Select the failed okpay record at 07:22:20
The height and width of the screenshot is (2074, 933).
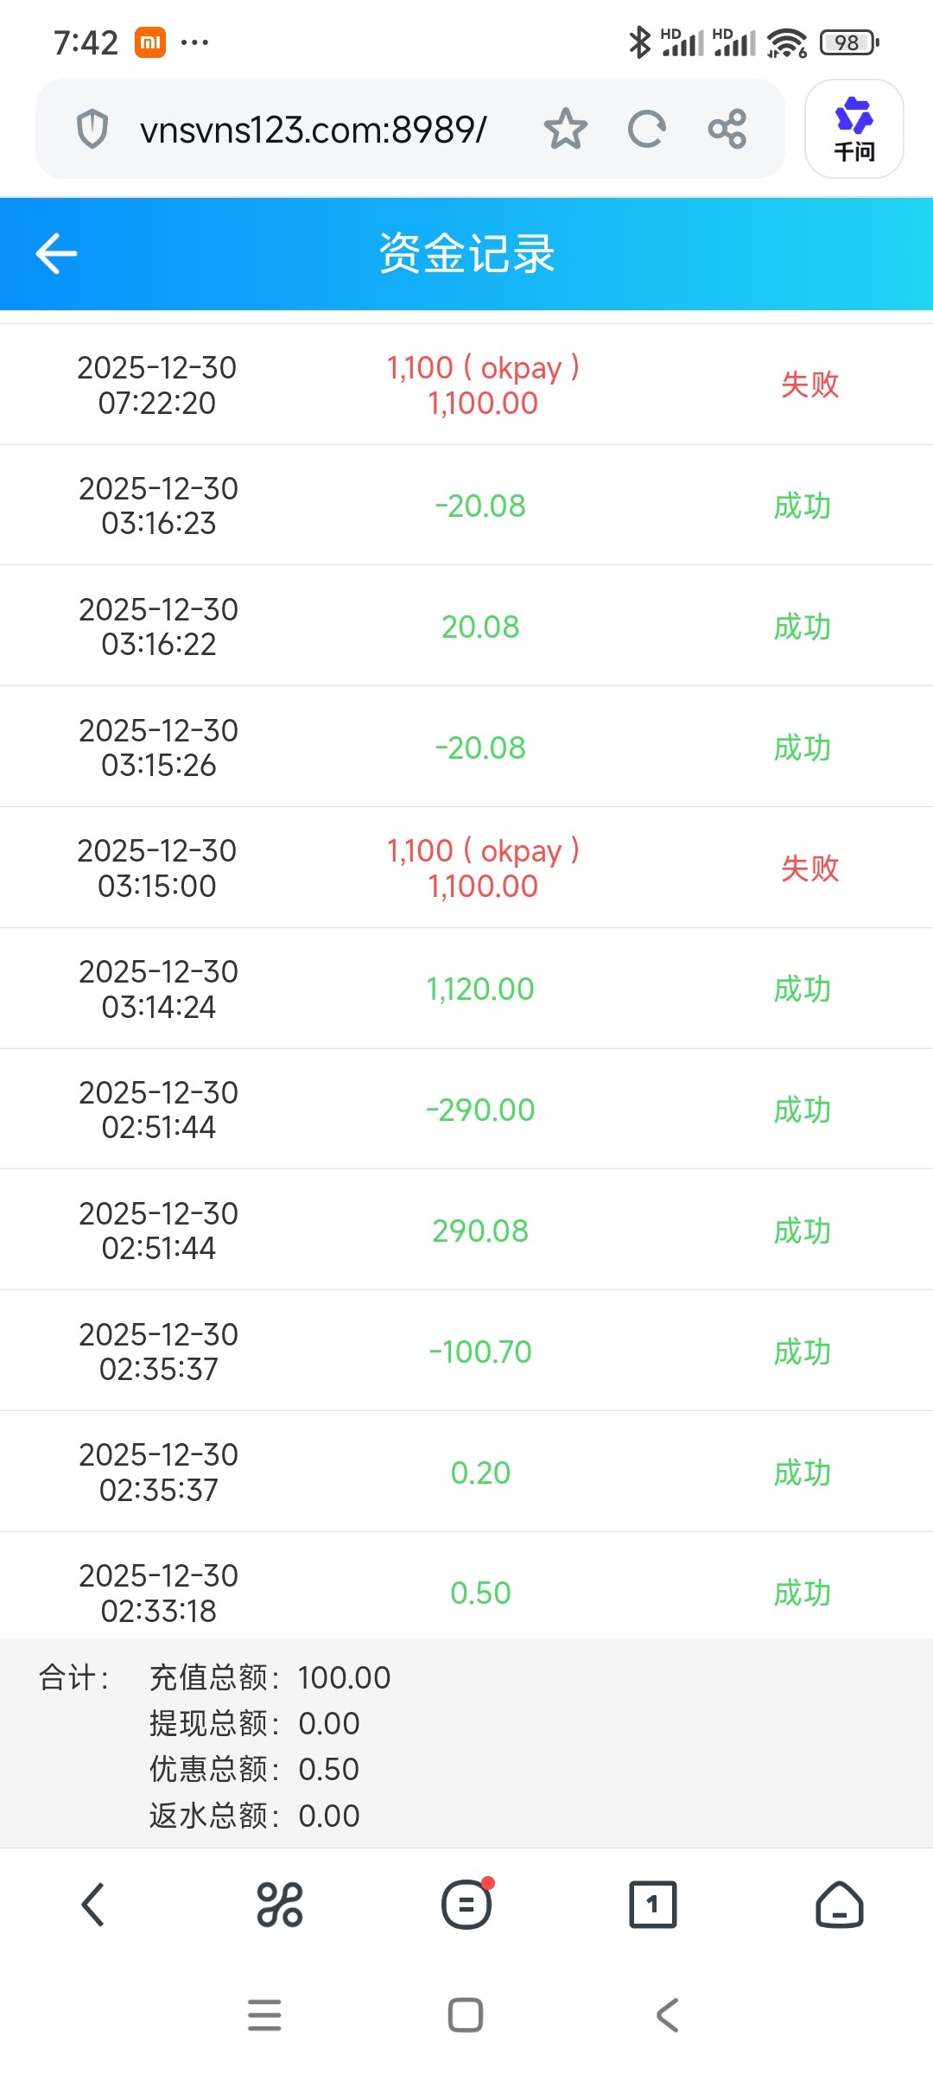[x=466, y=385]
